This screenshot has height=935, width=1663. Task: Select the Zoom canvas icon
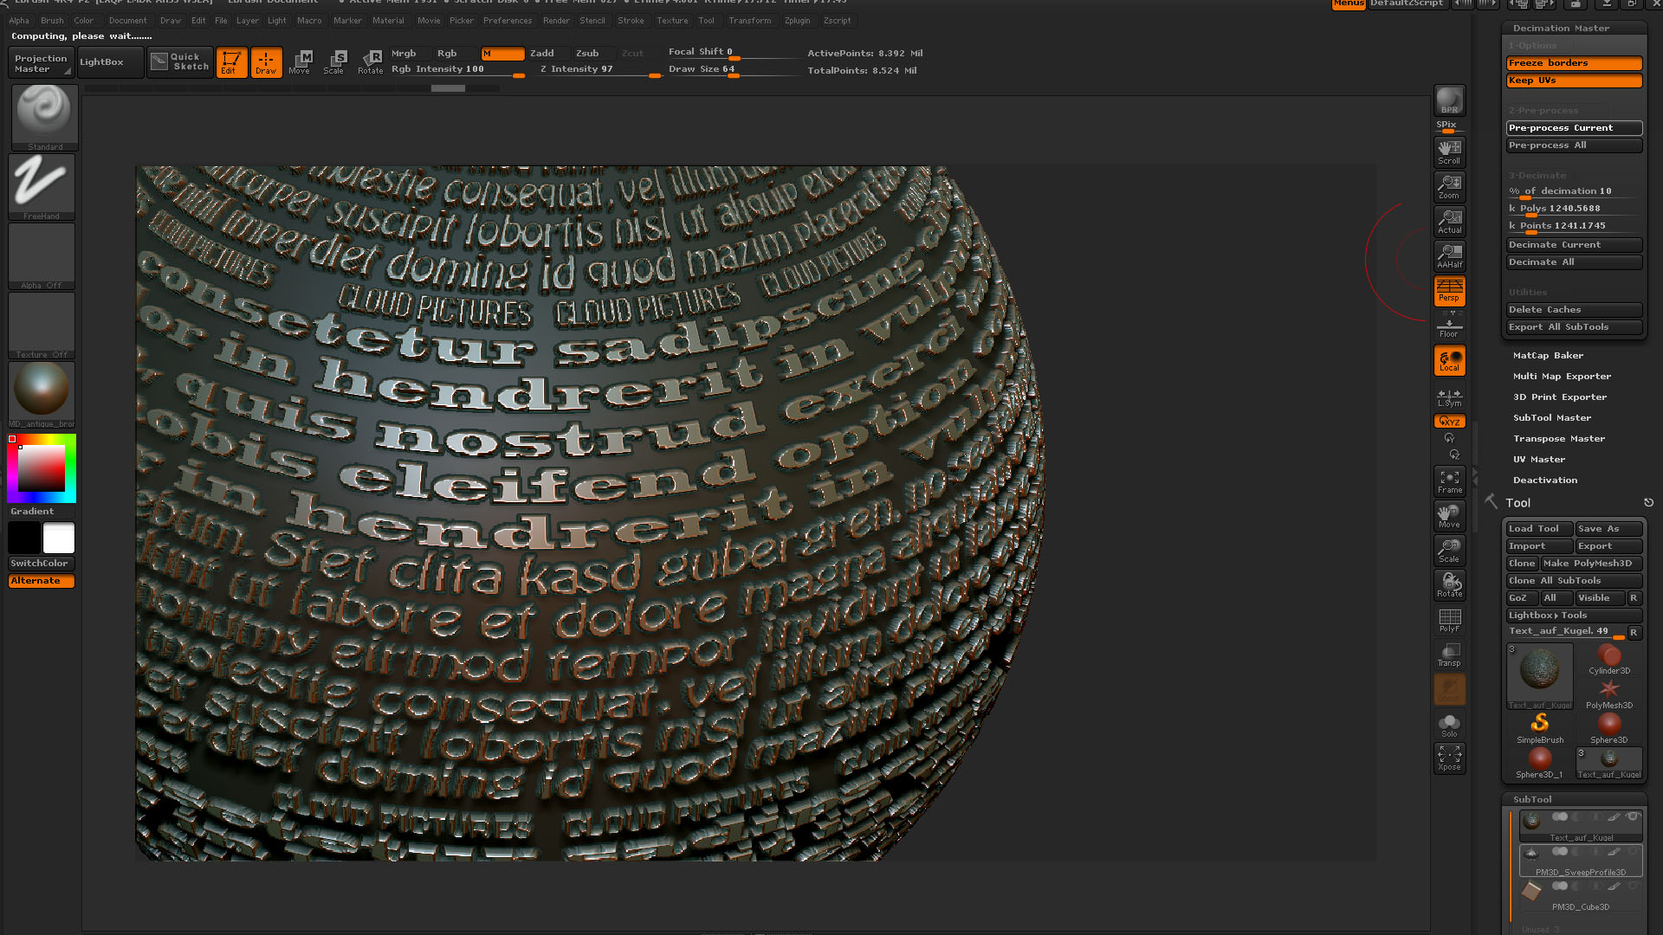pyautogui.click(x=1449, y=186)
